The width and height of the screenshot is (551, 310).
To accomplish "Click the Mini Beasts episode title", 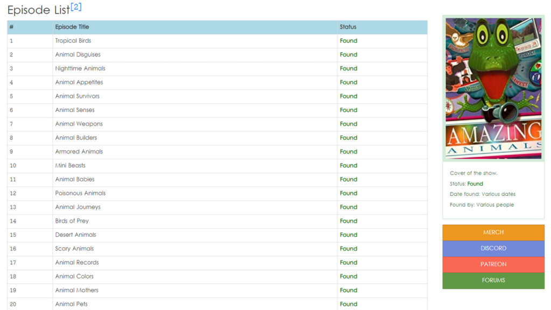I will 70,166.
